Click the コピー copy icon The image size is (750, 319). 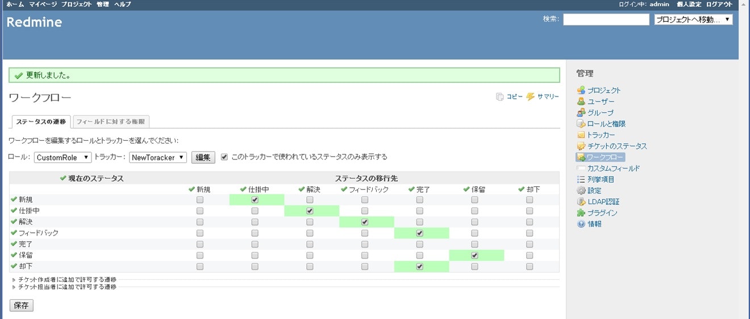(500, 96)
